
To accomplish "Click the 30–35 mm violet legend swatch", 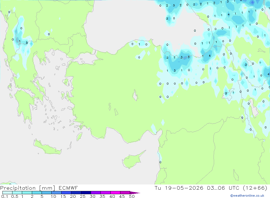I will point(96,193).
